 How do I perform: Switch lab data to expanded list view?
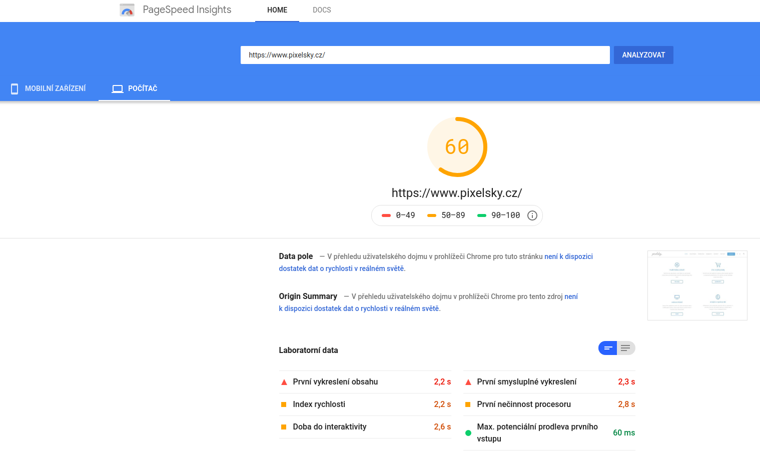(626, 348)
